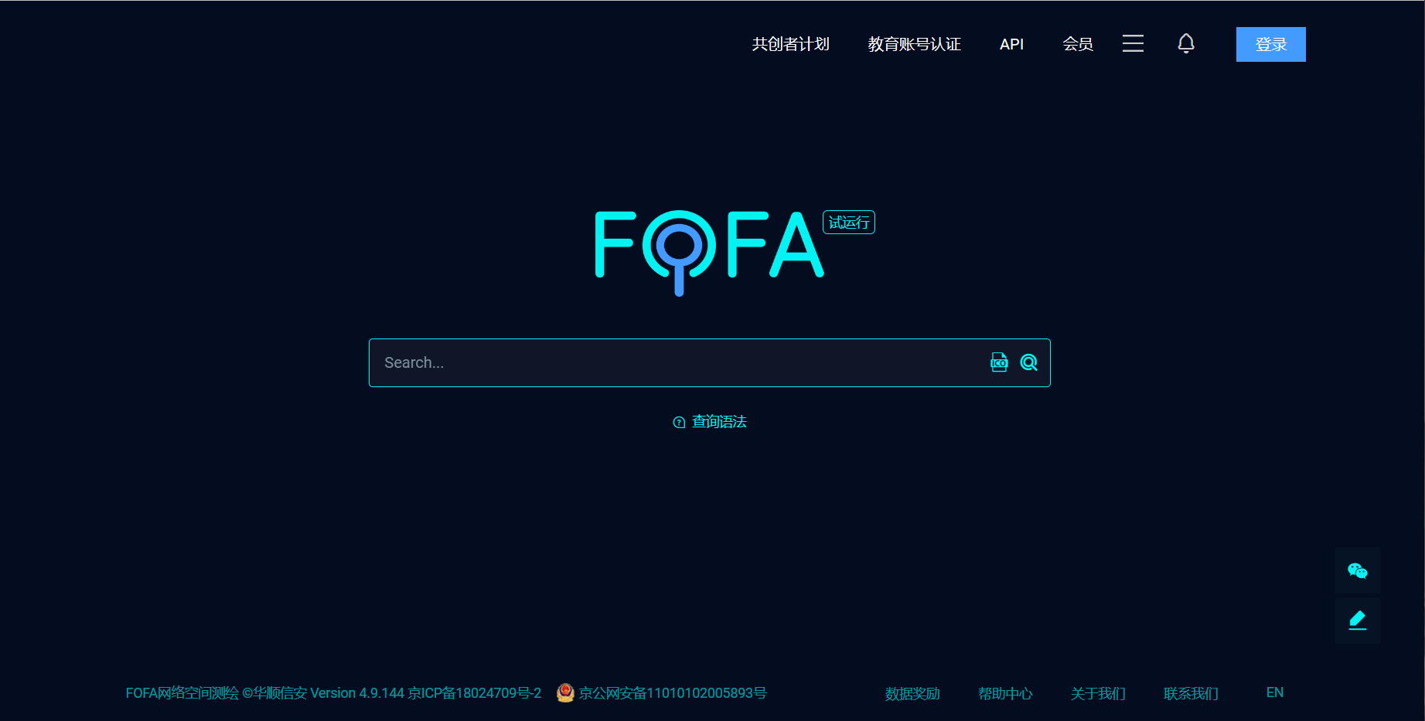Run search with magnifier icon
This screenshot has height=721, width=1425.
point(1029,362)
